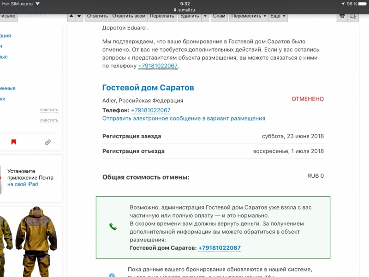Click the rightmost toolbar icon beside print
The height and width of the screenshot is (277, 369).
(x=353, y=16)
